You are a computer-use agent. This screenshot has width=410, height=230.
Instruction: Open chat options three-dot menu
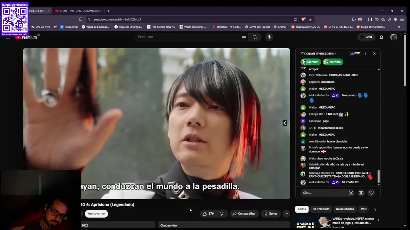pyautogui.click(x=365, y=53)
